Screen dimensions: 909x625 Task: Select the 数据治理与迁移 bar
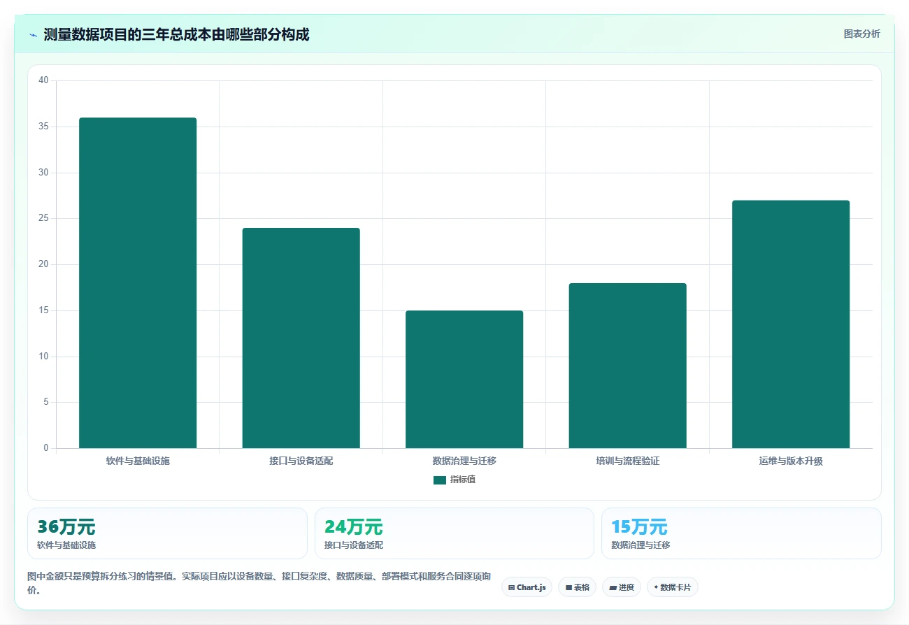[464, 380]
